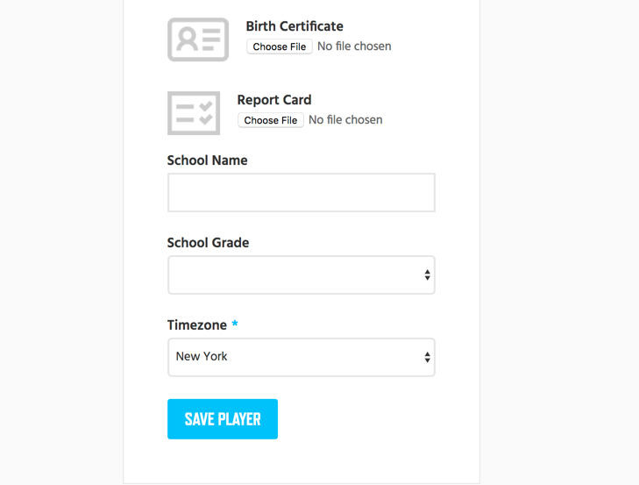Click the School Name field label
This screenshot has width=639, height=485.
tap(208, 160)
